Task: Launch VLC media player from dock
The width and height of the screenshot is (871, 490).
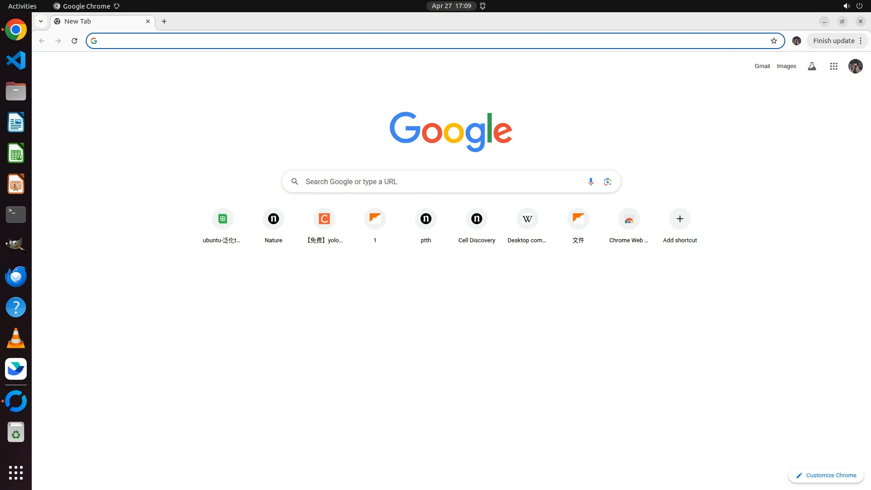Action: point(16,338)
